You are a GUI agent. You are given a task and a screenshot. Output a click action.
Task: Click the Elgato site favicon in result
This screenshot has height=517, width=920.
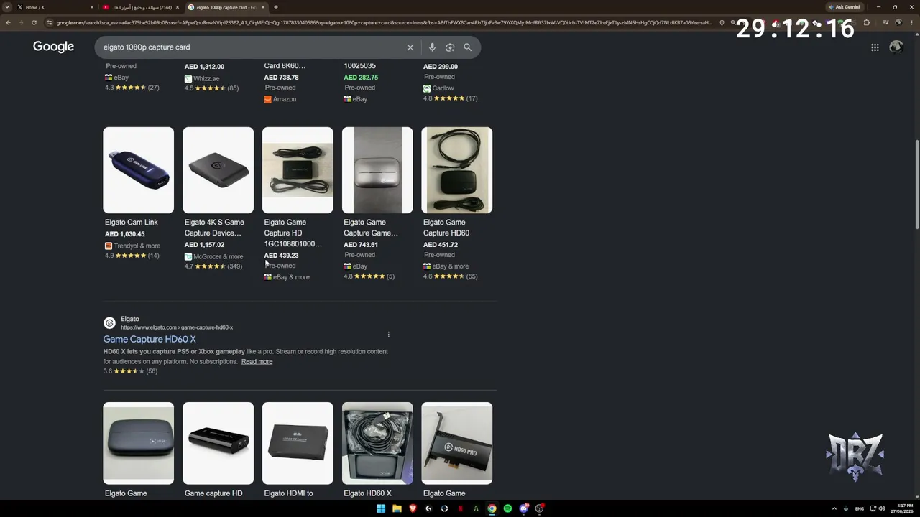click(x=109, y=323)
